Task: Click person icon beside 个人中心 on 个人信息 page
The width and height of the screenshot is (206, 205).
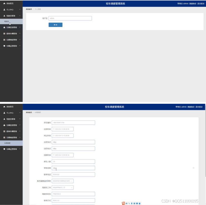Action: tap(4, 10)
